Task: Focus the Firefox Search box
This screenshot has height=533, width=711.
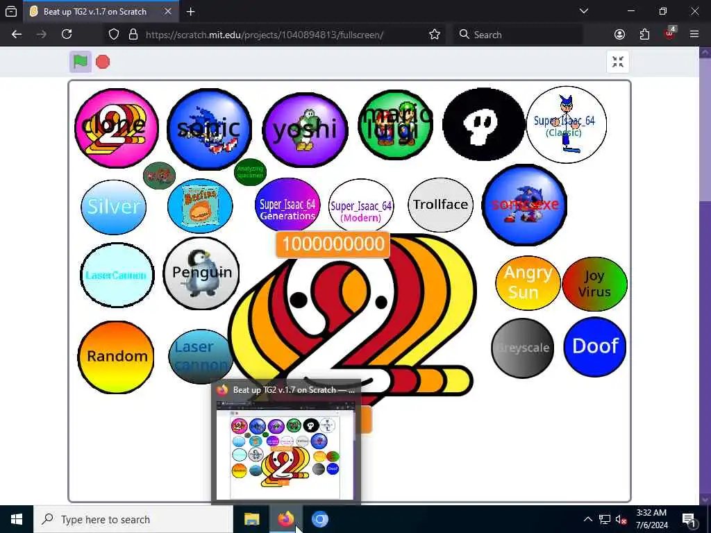Action: click(518, 35)
